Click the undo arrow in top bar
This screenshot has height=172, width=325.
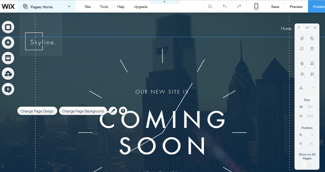pos(225,7)
